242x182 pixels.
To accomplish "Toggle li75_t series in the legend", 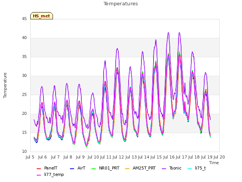I will (x=197, y=168).
